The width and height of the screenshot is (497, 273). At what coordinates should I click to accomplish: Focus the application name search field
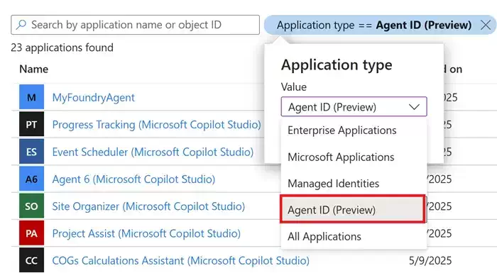tap(136, 25)
